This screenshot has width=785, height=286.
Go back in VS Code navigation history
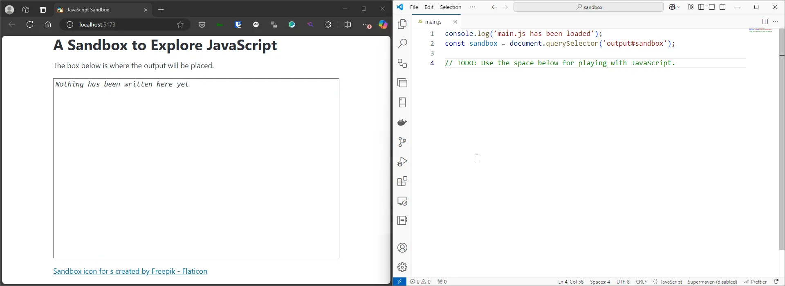(494, 7)
